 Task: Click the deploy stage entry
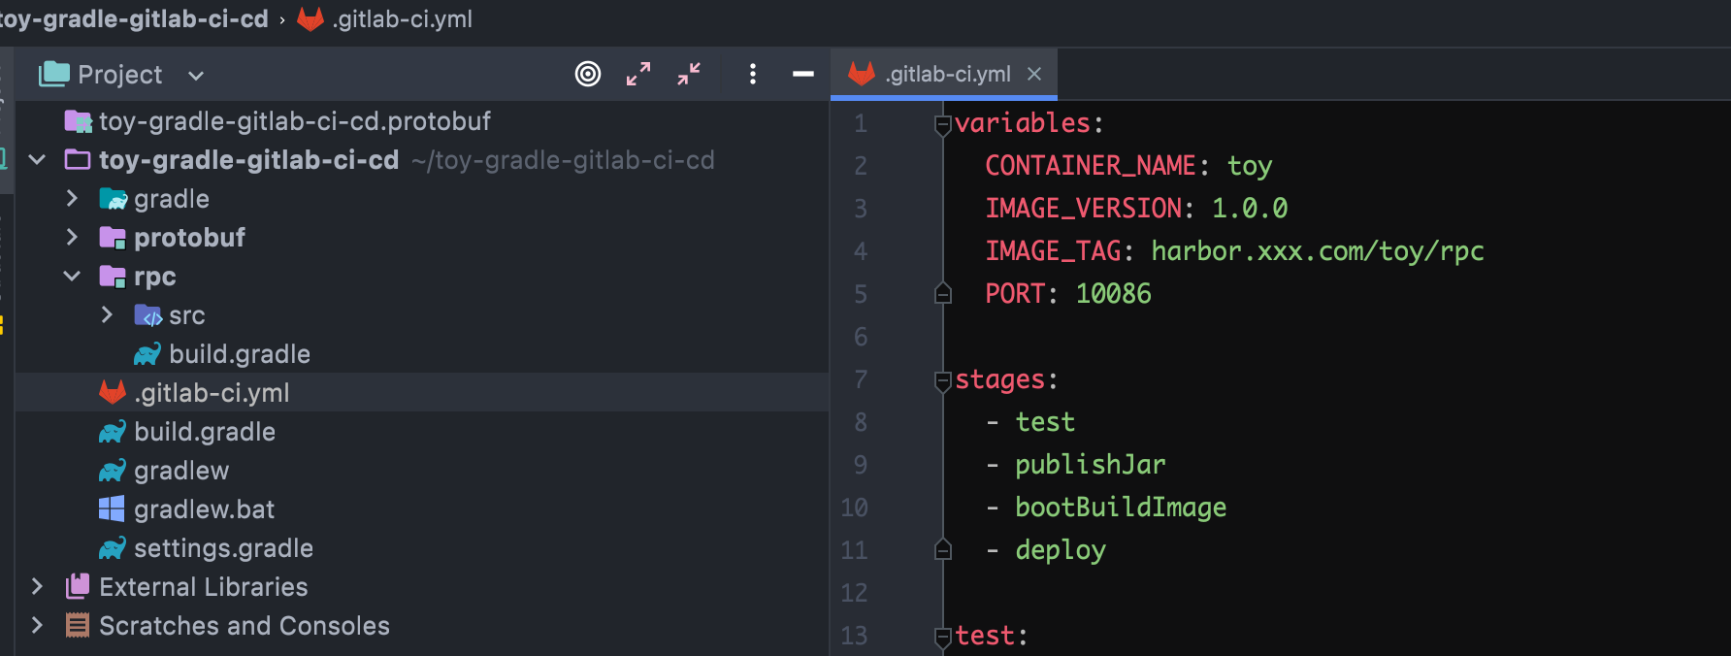(1061, 550)
